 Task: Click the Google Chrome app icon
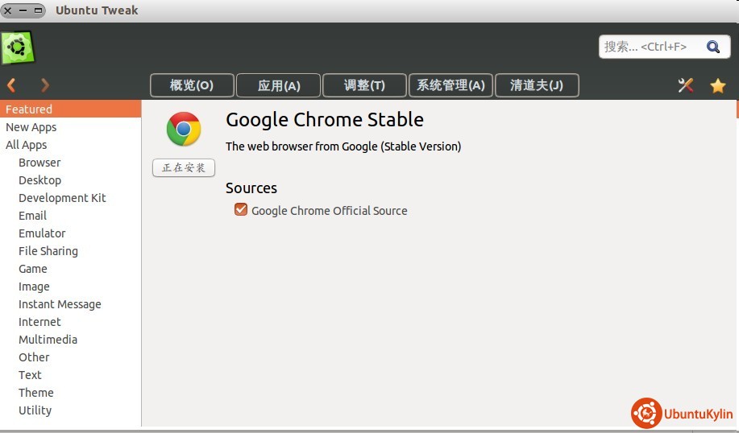tap(184, 129)
